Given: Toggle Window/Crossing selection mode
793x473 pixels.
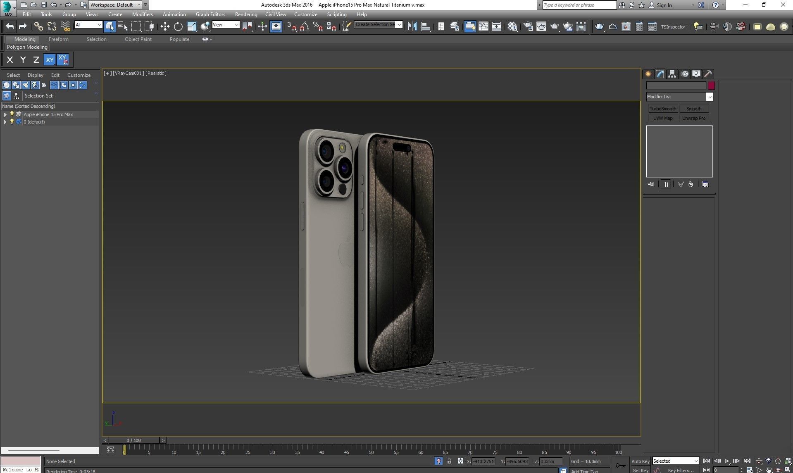Looking at the screenshot, I should (149, 26).
